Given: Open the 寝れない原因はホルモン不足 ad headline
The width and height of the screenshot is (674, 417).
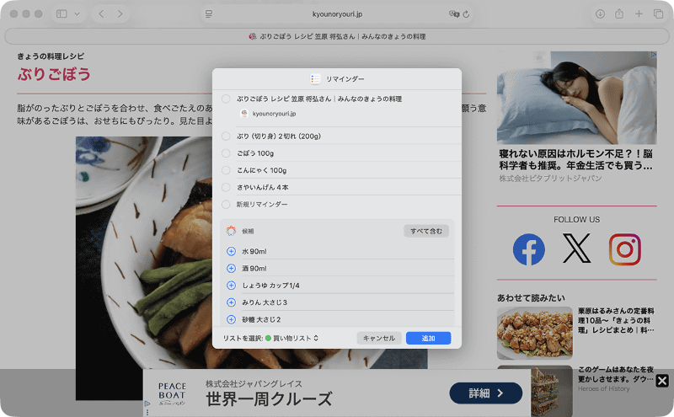Looking at the screenshot, I should (x=576, y=159).
